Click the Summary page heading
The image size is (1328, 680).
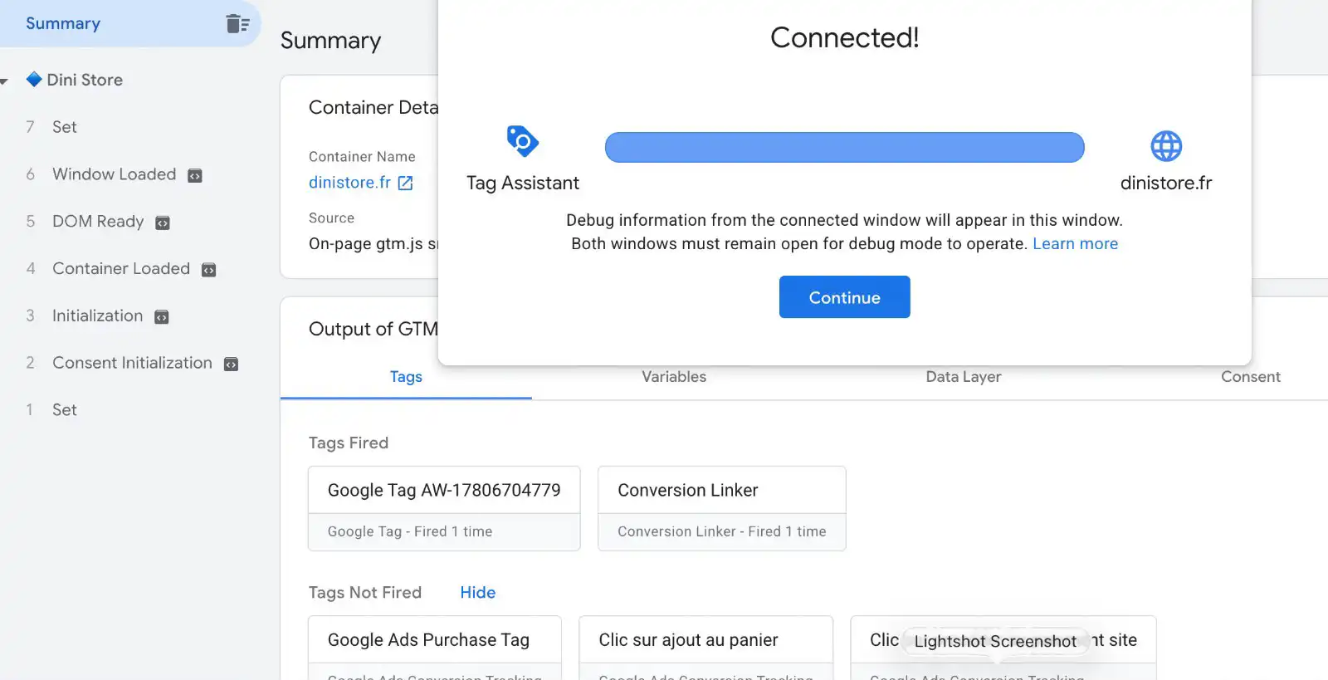(x=330, y=41)
